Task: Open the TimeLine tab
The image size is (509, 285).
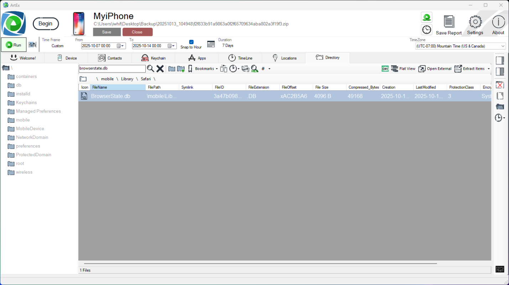Action: pyautogui.click(x=240, y=58)
